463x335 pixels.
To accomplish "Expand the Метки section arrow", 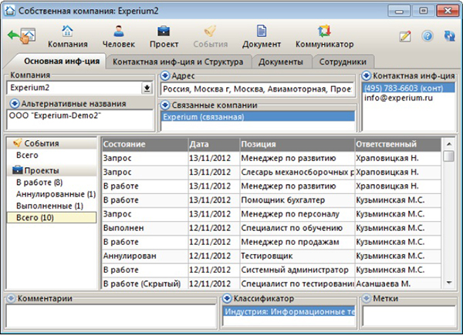I will pyautogui.click(x=366, y=299).
